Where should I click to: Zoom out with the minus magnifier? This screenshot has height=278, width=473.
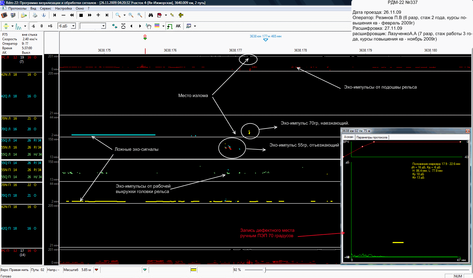click(x=131, y=15)
